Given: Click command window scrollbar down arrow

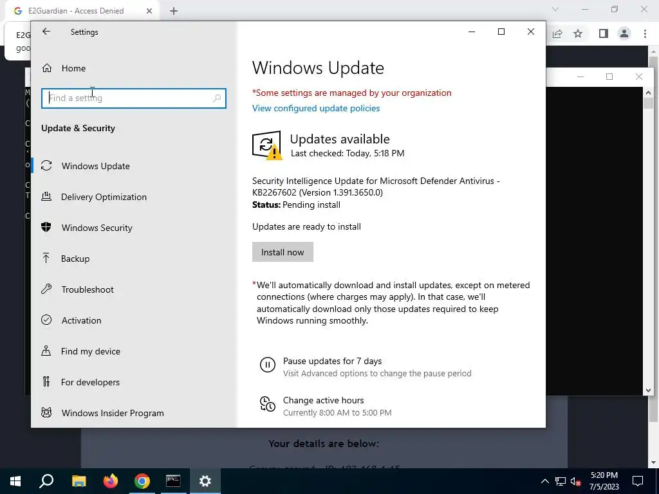Looking at the screenshot, I should coord(648,390).
